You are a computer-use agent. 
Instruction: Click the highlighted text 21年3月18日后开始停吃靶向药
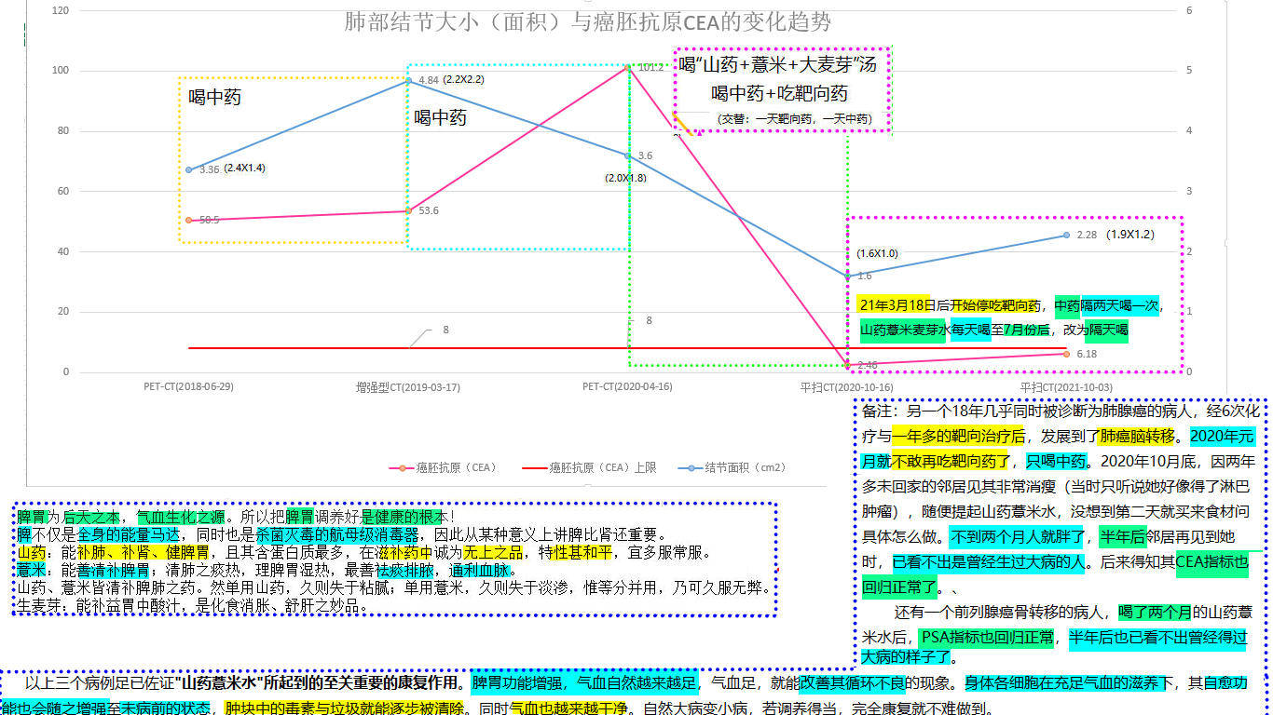point(949,305)
